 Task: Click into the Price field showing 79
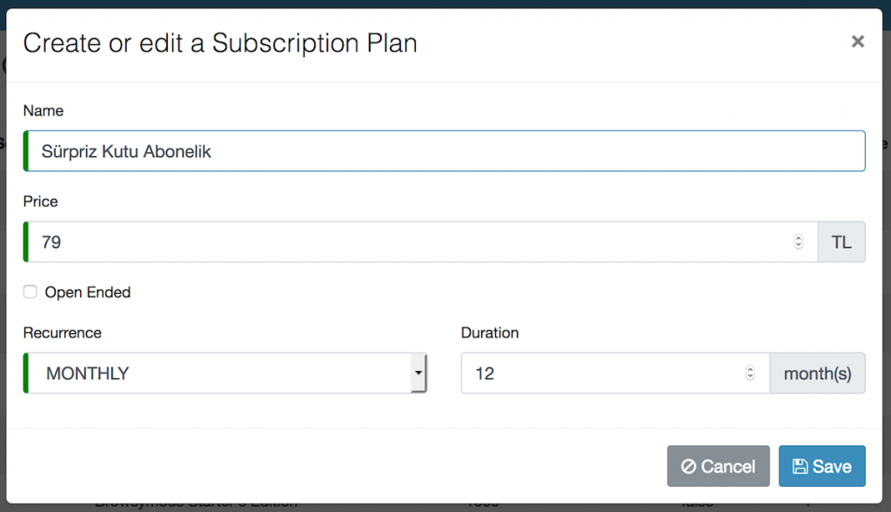click(x=420, y=242)
